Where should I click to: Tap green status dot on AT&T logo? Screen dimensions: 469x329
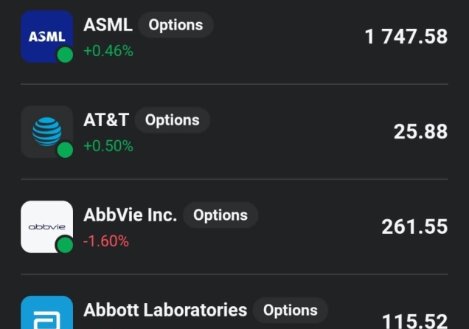coord(65,150)
